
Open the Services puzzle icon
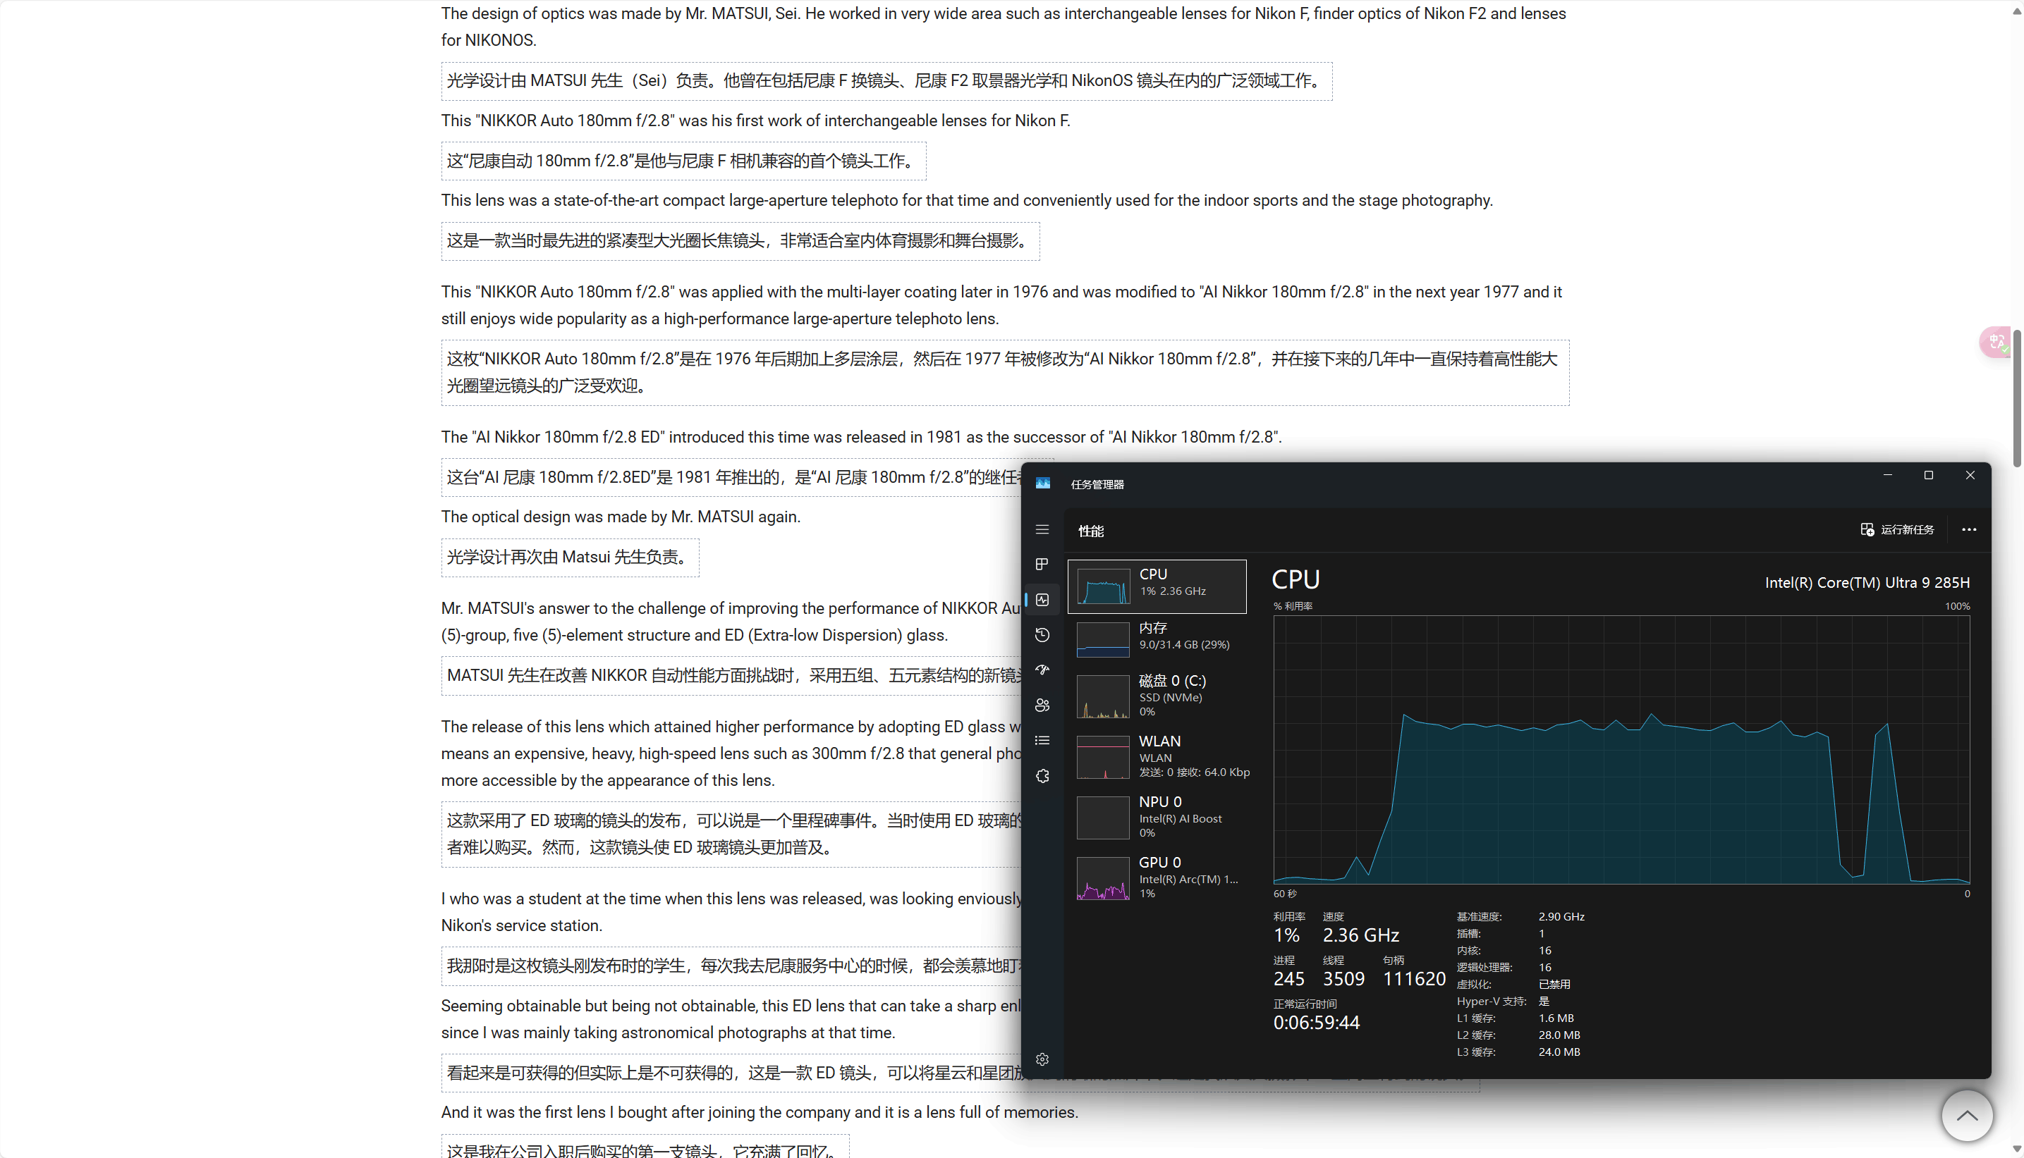click(1042, 776)
